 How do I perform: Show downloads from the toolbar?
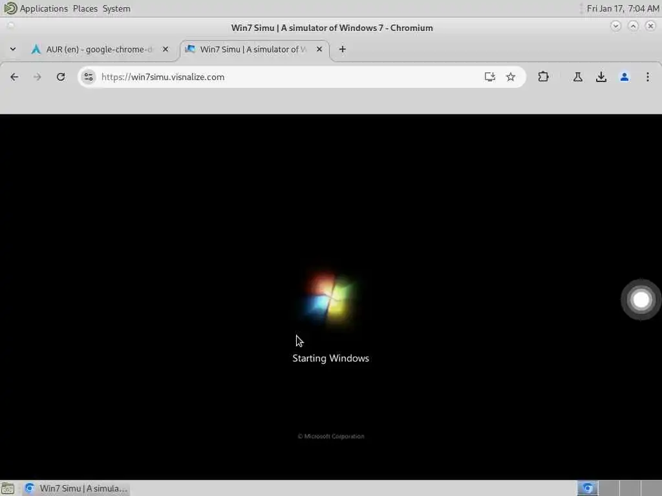(x=601, y=77)
